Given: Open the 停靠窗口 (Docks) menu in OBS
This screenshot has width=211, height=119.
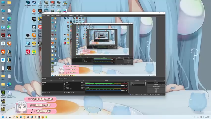Looking at the screenshot, I should pos(59,15).
